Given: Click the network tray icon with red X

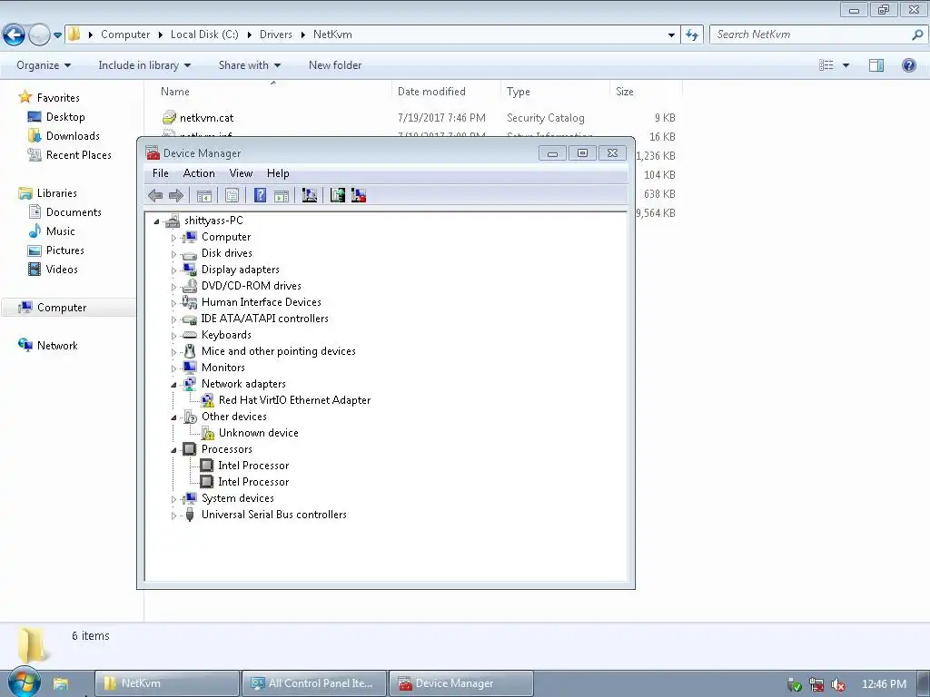Looking at the screenshot, I should tap(816, 684).
